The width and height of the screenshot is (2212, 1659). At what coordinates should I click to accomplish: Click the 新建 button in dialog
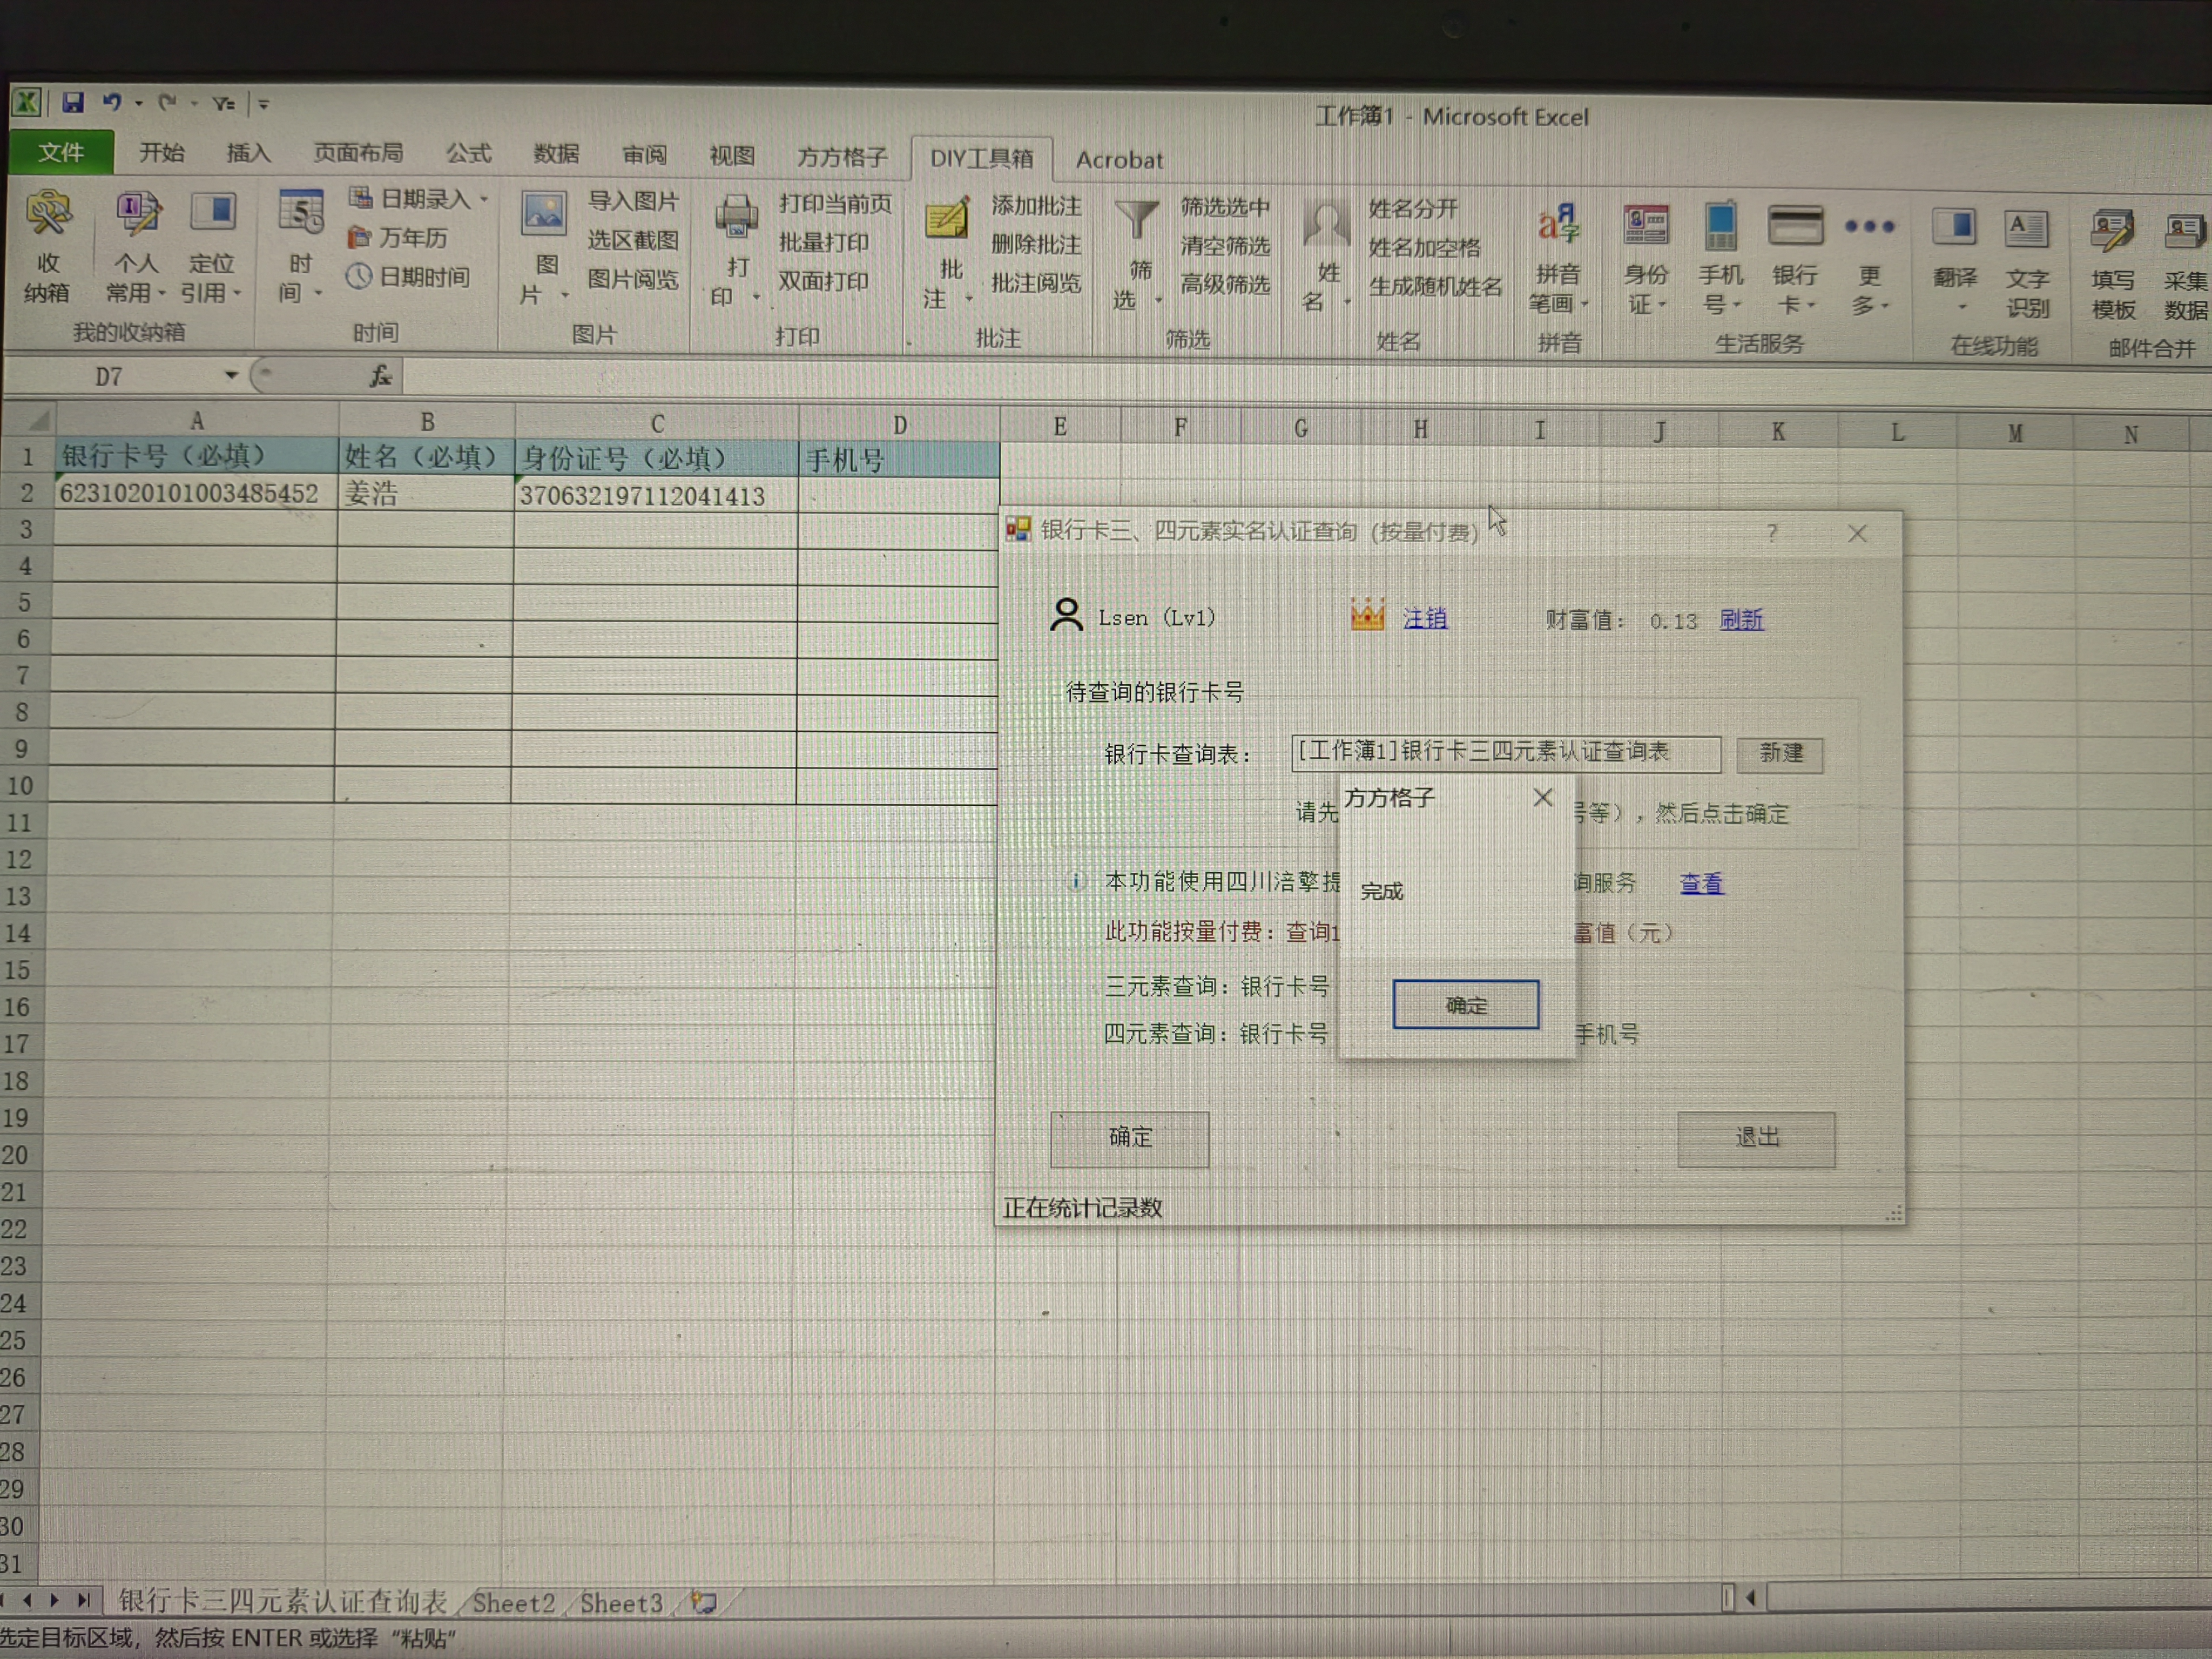1780,753
